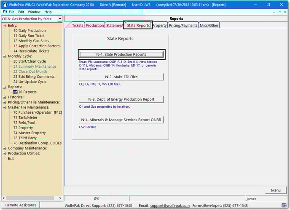Select 10 Daily Production
Image resolution: width=290 pixels, height=210 pixels.
[x=30, y=31]
